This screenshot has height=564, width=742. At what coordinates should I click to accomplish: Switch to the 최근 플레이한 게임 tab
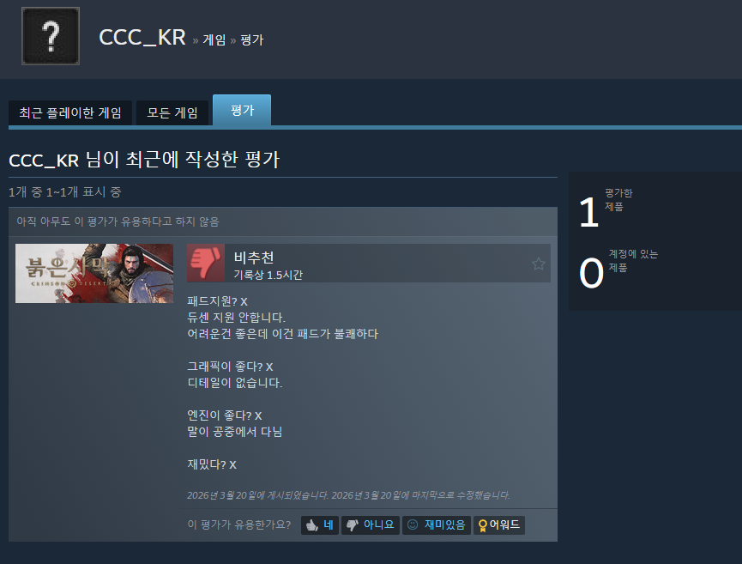(70, 112)
